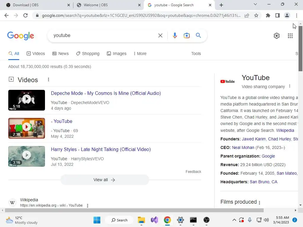Viewport: 303px width, 227px height.
Task: Open Settings from the taskbar
Action: point(180,220)
